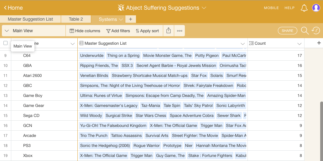Viewport: 323px width, 161px height.
Task: Open the HELP link
Action: tap(289, 8)
